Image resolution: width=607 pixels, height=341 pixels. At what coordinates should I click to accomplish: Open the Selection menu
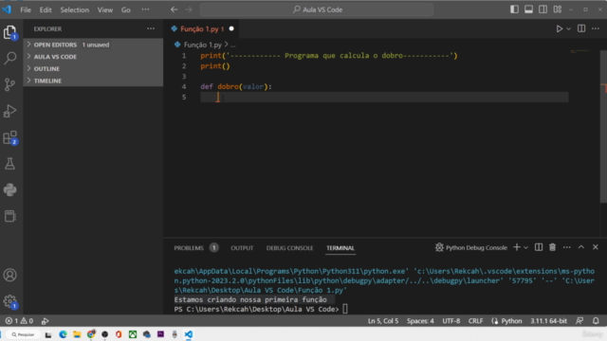(x=74, y=9)
